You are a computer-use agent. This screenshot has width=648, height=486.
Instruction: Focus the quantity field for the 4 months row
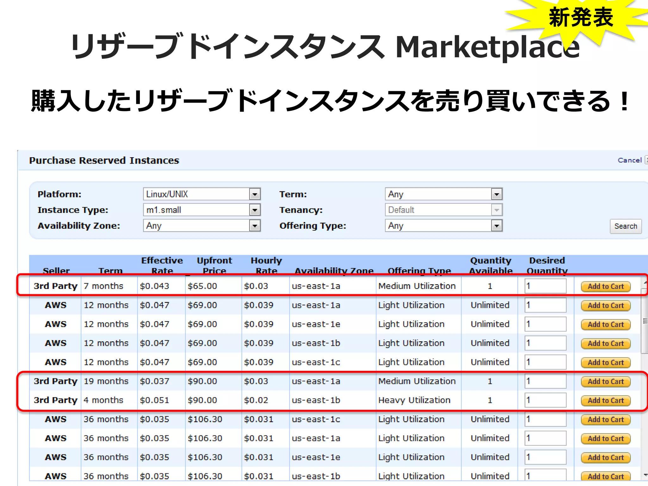point(545,400)
